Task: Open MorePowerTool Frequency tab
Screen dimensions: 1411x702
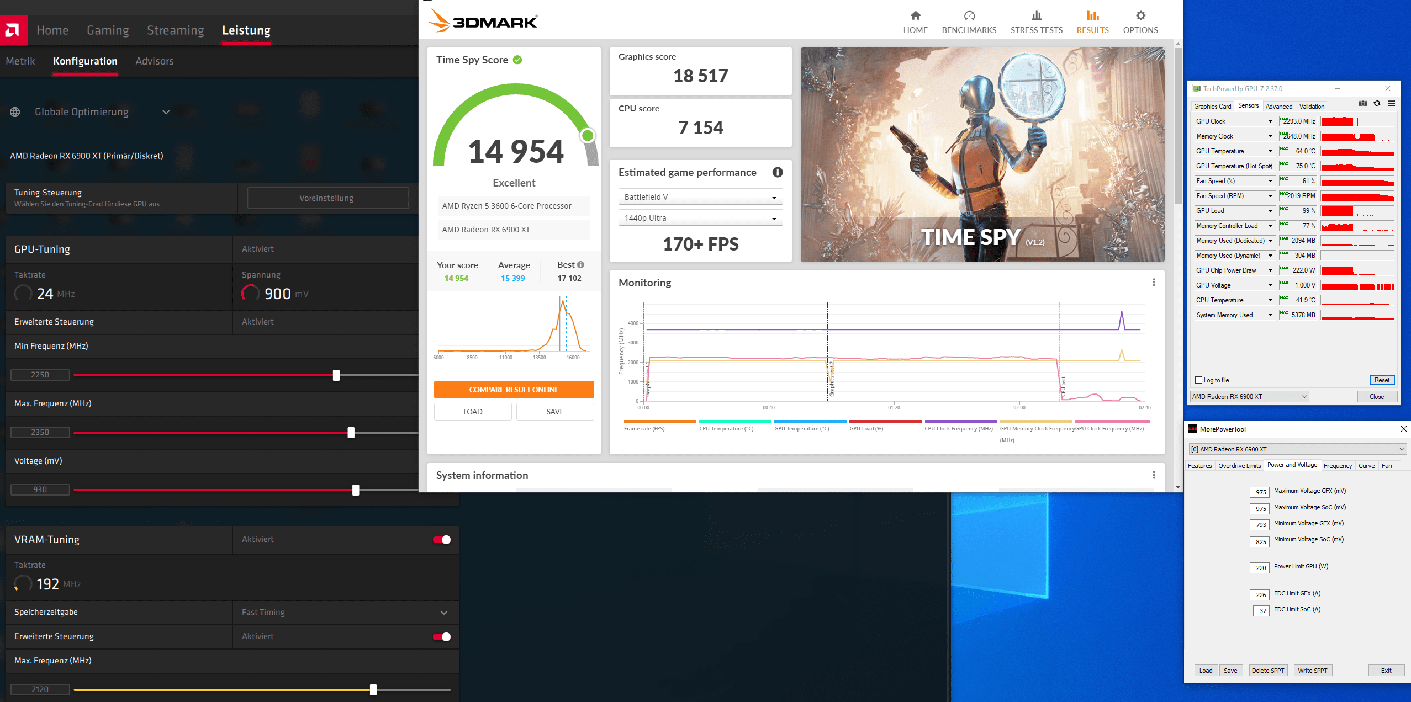Action: pyautogui.click(x=1338, y=466)
